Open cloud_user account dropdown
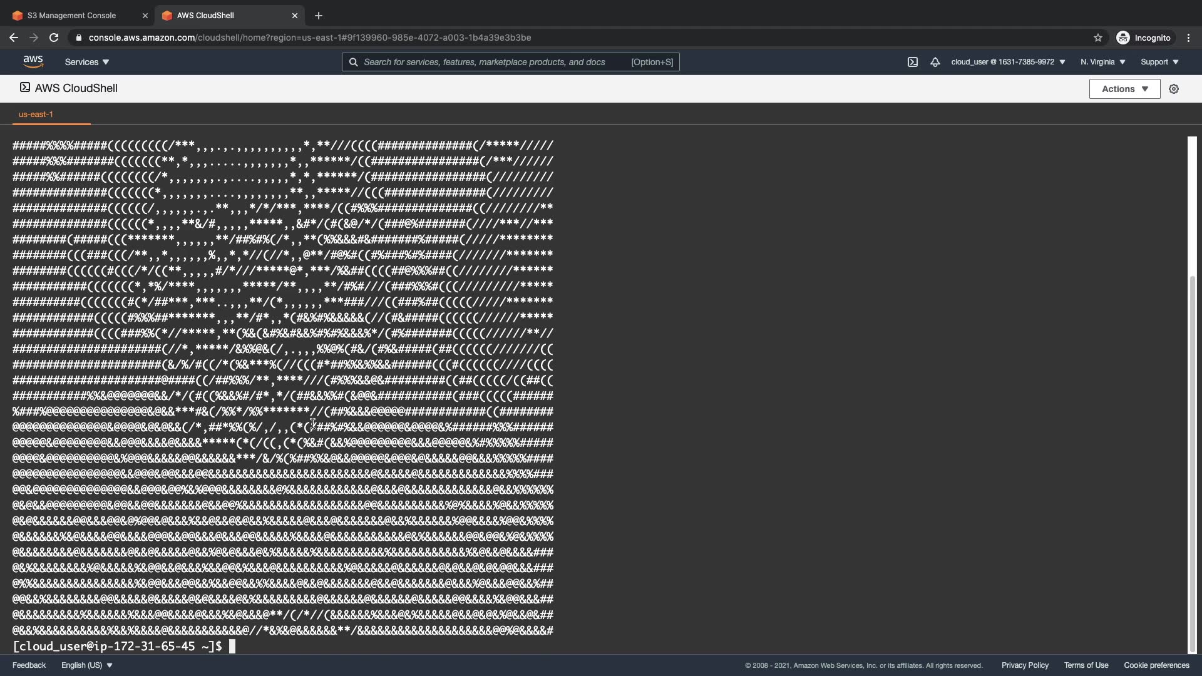Image resolution: width=1202 pixels, height=676 pixels. pyautogui.click(x=1008, y=62)
